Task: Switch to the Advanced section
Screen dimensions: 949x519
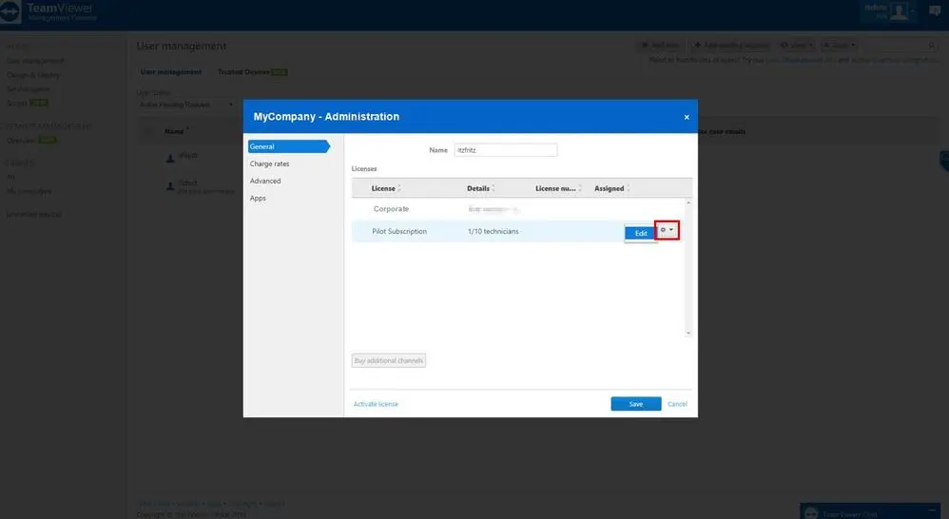Action: click(x=265, y=181)
